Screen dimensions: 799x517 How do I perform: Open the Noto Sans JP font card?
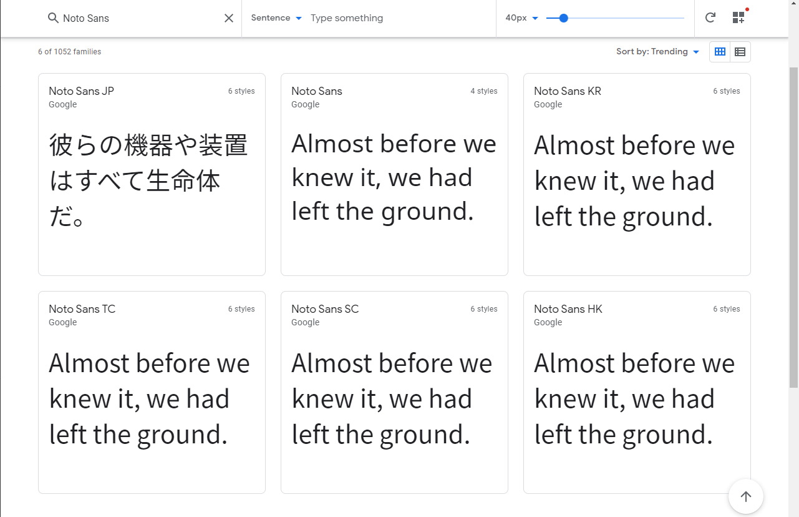(x=152, y=174)
